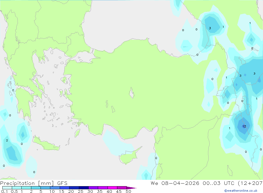Click the 35–40 mm violet legend swatch
Image resolution: width=263 pixels, height=193 pixels.
point(103,188)
